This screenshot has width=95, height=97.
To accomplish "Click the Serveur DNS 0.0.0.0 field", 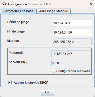I will [x=71, y=63].
